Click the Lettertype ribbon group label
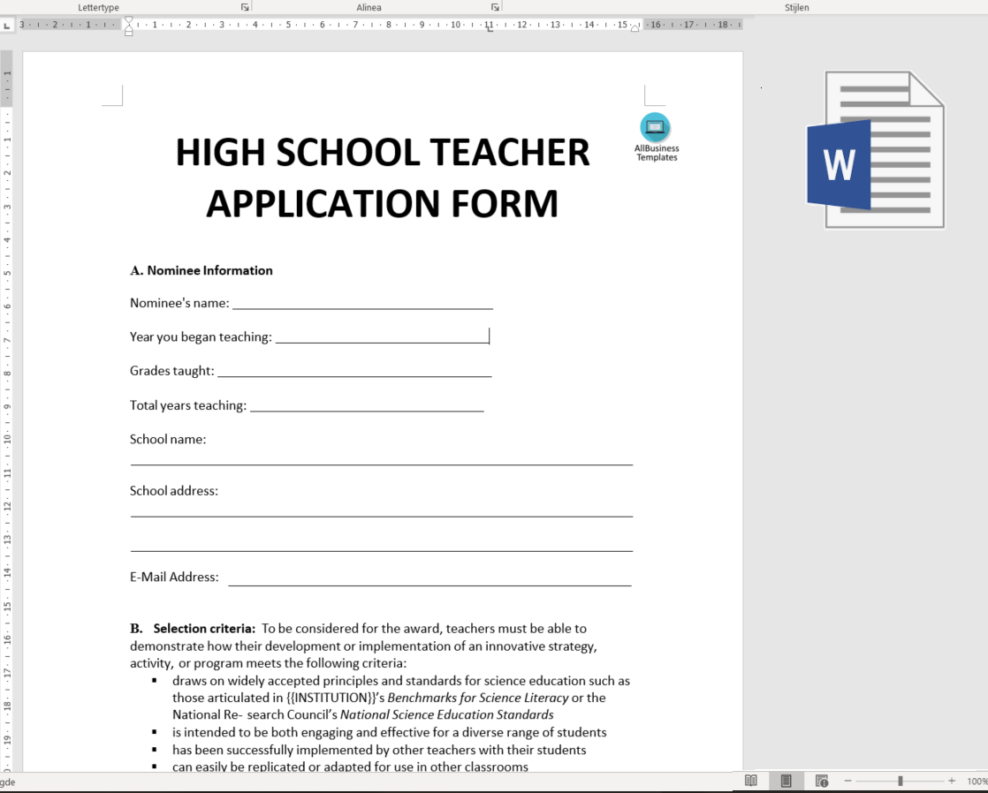 [x=98, y=7]
